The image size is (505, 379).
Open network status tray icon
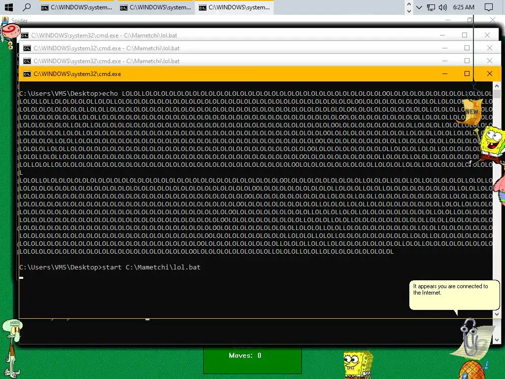pos(431,7)
